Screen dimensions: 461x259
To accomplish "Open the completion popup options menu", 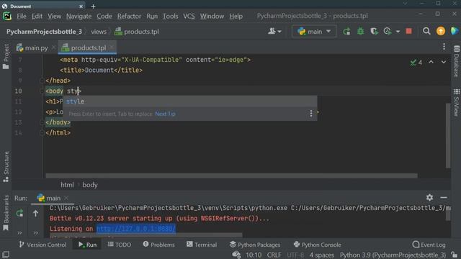I will [311, 114].
